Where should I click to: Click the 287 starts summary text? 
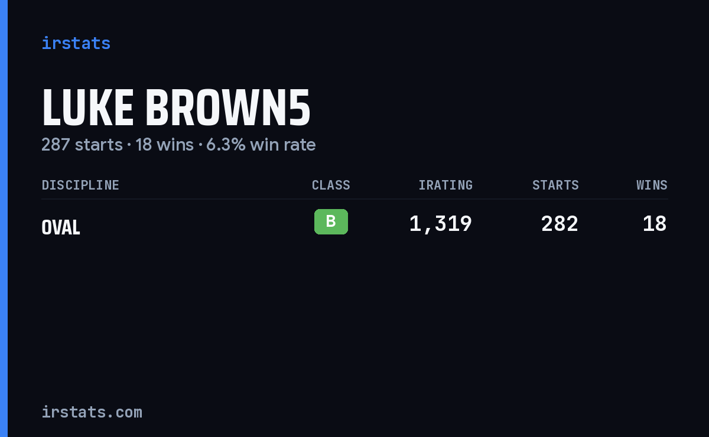[82, 145]
